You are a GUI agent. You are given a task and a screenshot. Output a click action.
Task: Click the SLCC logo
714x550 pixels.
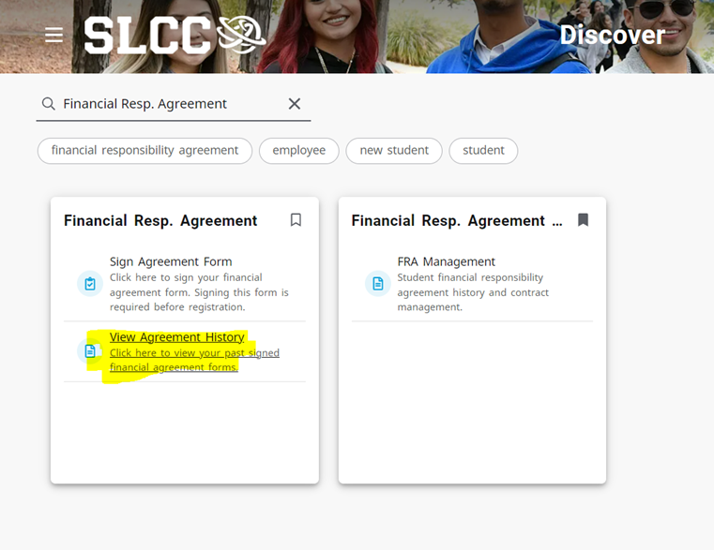[175, 35]
